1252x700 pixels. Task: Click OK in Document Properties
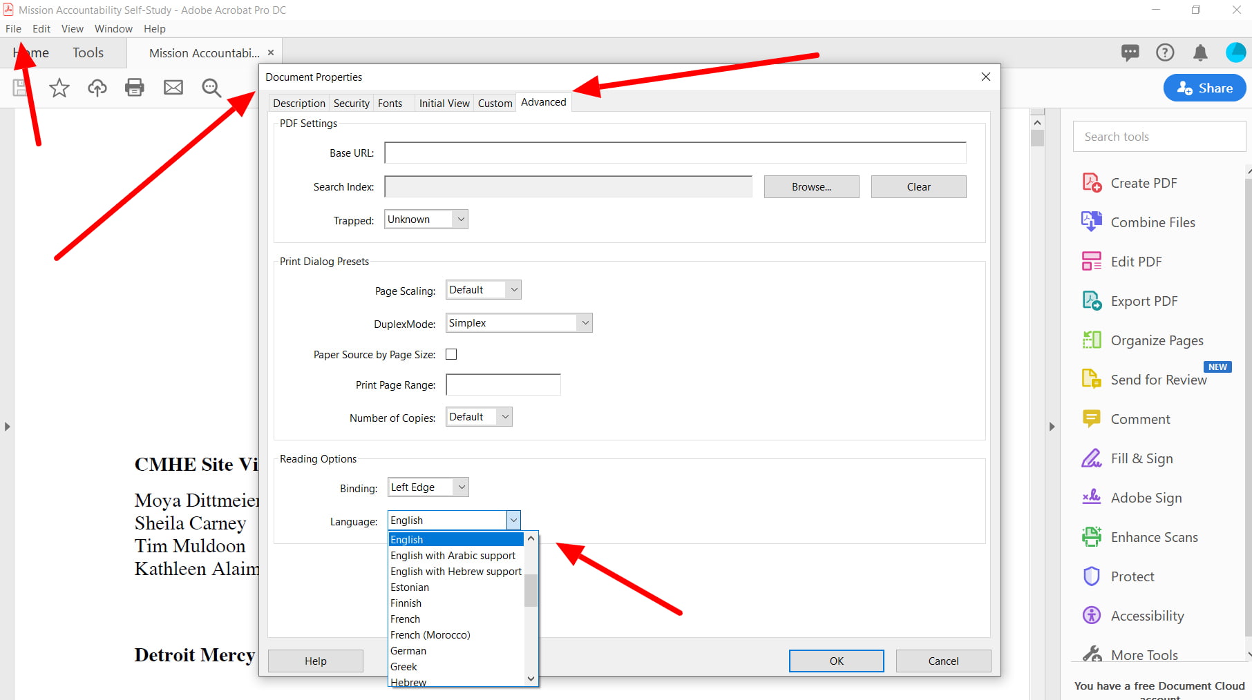tap(836, 661)
